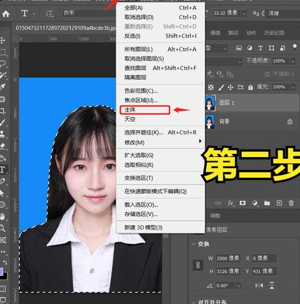Select the Zoom magnifier tool

pos(2,228)
